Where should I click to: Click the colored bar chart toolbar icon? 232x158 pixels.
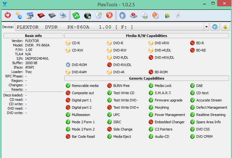click(167, 15)
